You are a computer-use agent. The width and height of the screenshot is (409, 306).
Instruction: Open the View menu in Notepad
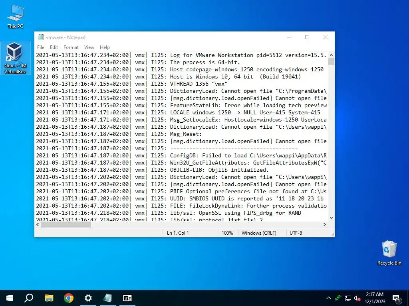pyautogui.click(x=89, y=47)
